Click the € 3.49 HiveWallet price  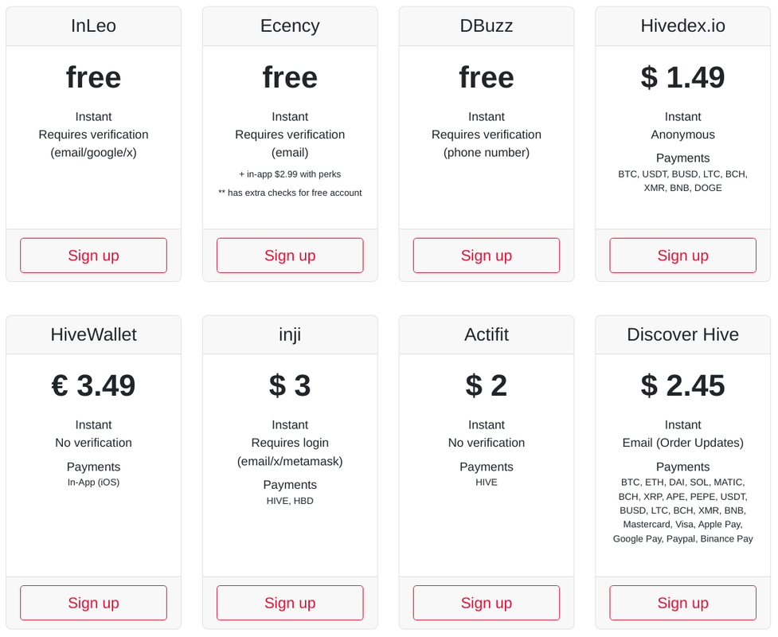[93, 385]
